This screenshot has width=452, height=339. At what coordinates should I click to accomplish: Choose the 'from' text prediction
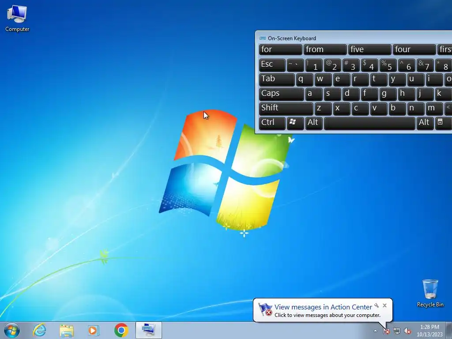325,49
